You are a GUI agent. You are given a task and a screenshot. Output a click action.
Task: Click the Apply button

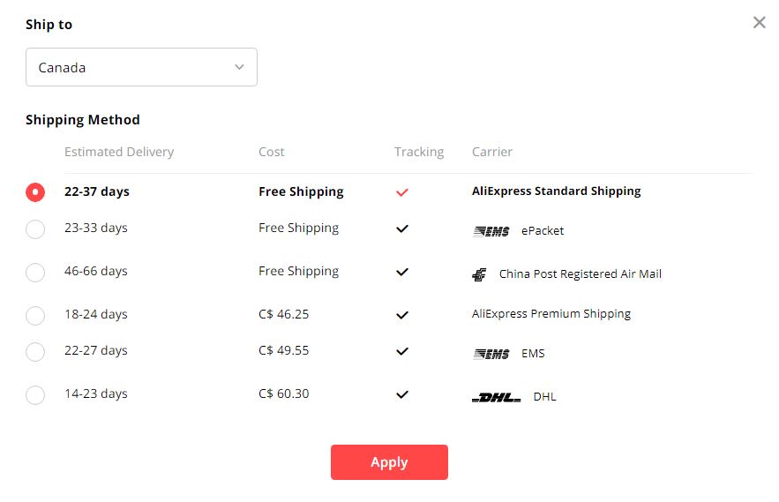pos(390,462)
